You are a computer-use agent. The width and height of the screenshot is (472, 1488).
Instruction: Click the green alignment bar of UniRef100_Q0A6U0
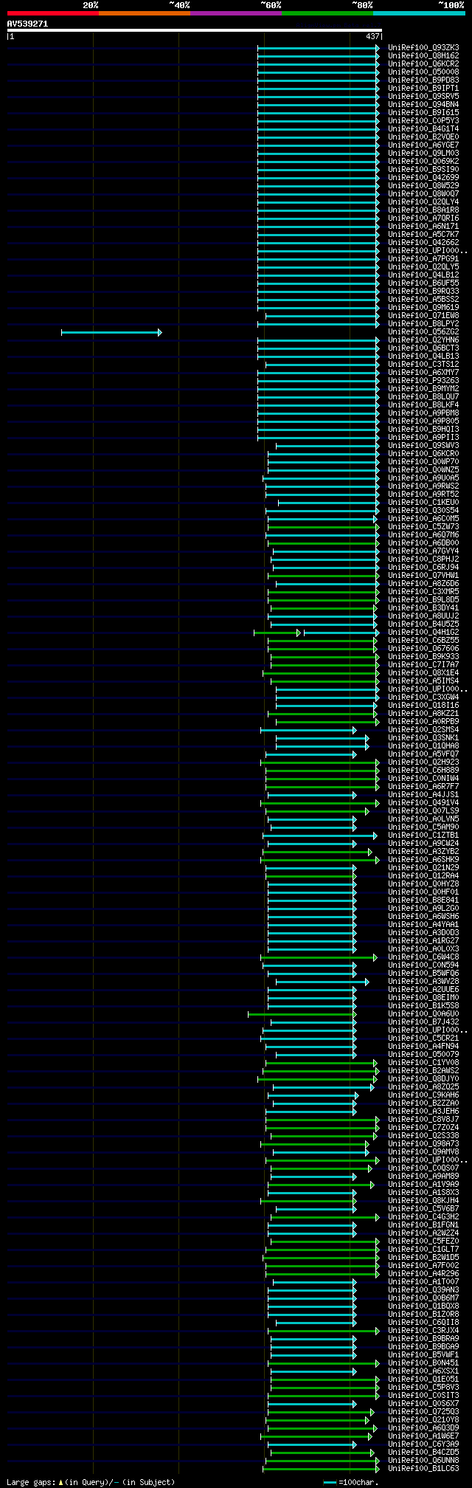pos(302,1014)
